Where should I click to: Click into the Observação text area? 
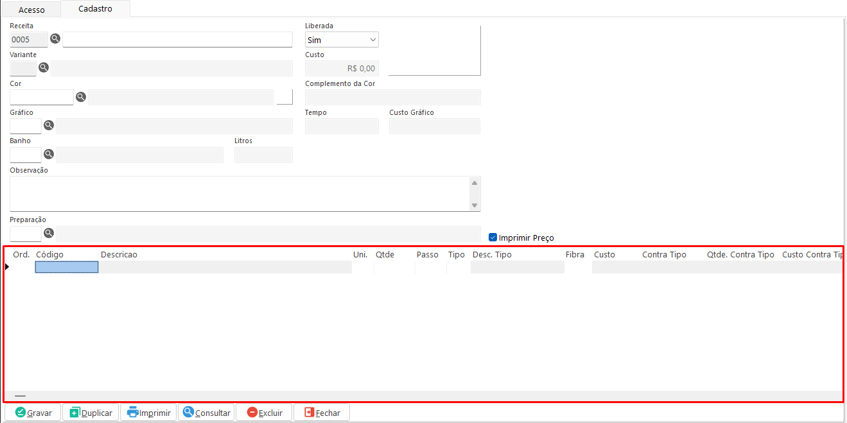point(238,194)
